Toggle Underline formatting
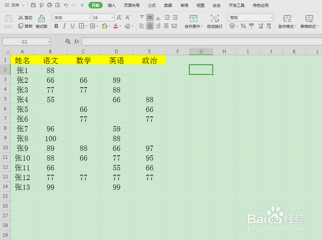 73,26
